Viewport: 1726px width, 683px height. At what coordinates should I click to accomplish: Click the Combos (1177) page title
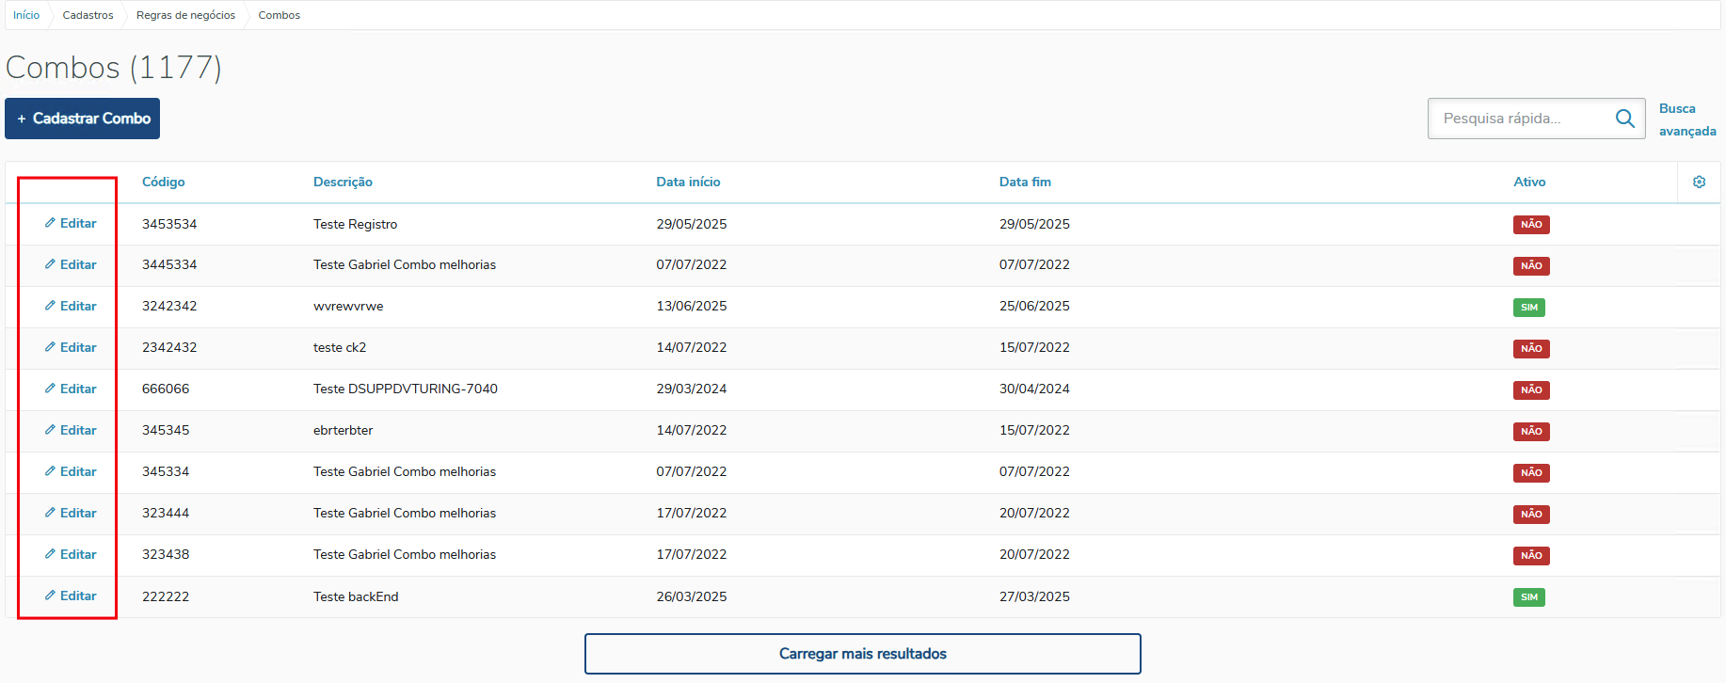tap(114, 68)
